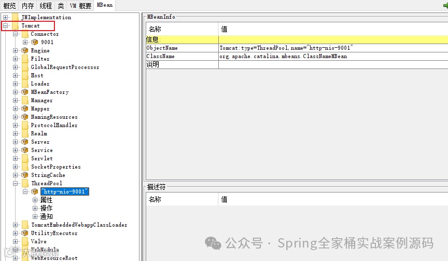Click the Mapper bean icon
Viewport: 448px width, 261px height.
tap(25, 108)
